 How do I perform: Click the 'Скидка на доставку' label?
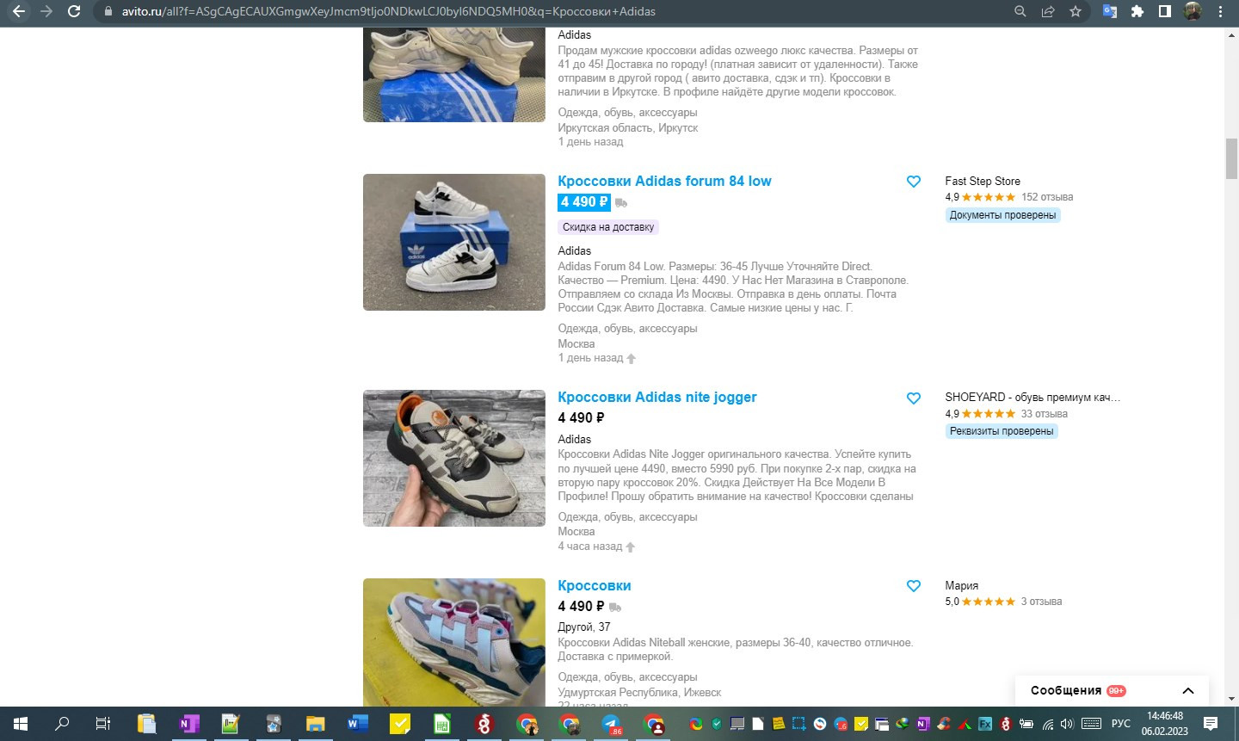pyautogui.click(x=608, y=227)
